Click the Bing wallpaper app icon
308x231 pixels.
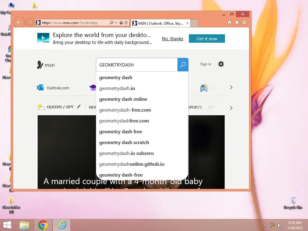click(43, 38)
